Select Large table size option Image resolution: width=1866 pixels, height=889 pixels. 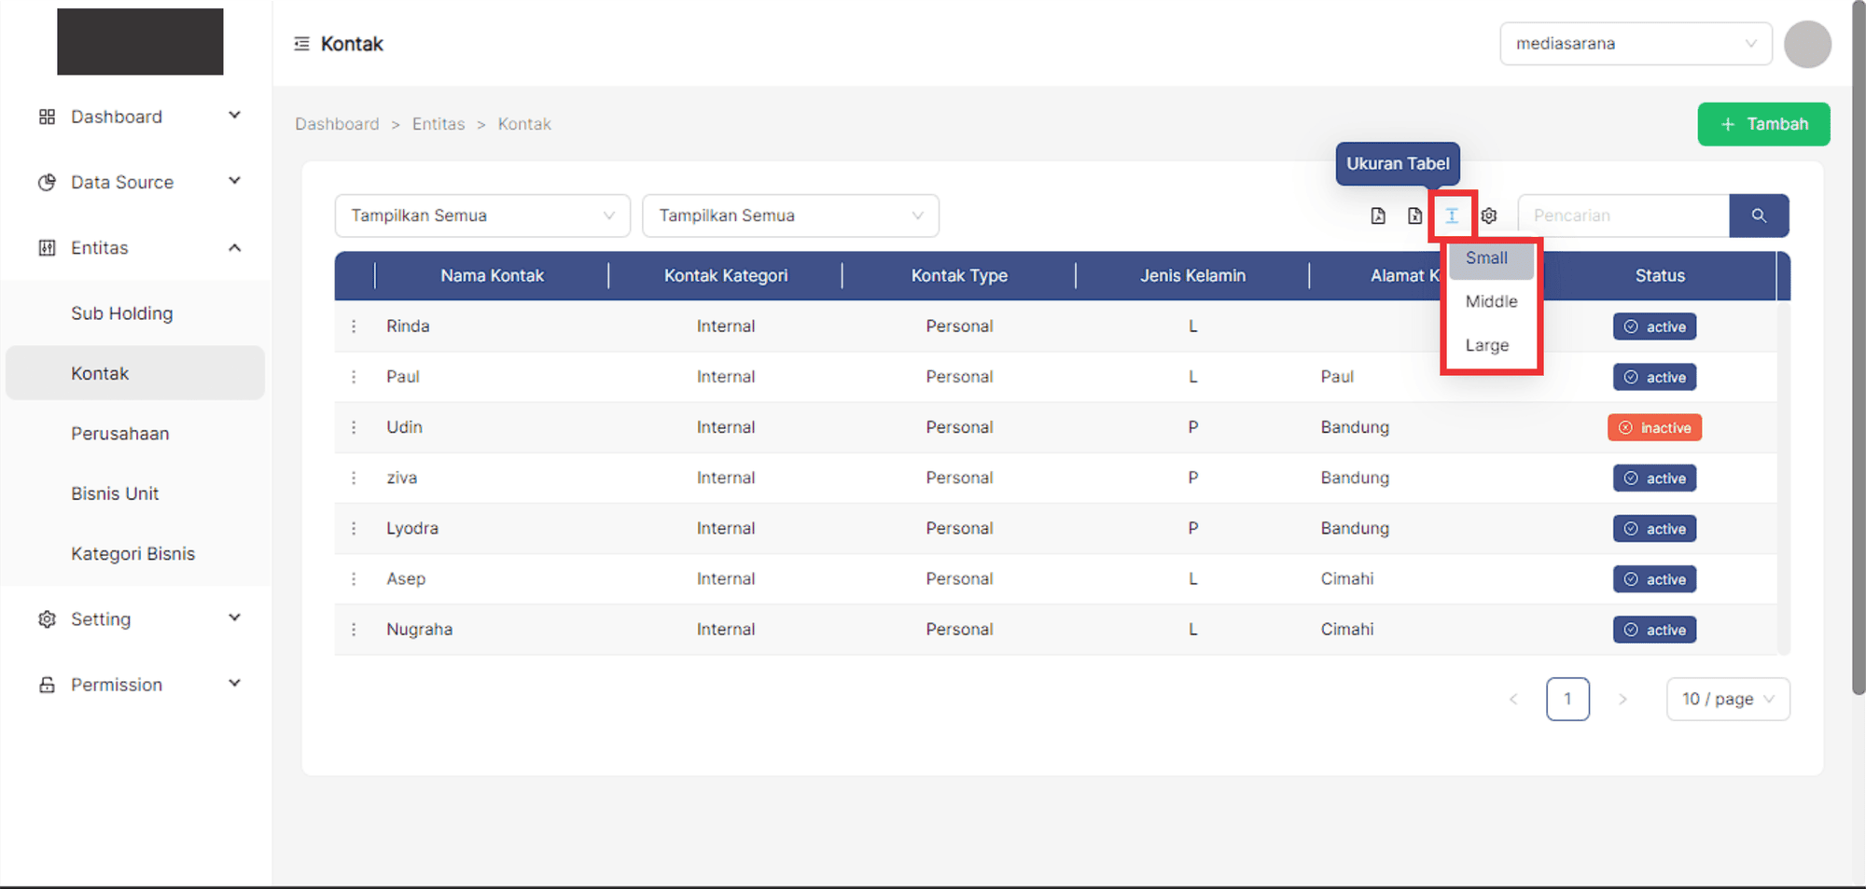[1487, 345]
